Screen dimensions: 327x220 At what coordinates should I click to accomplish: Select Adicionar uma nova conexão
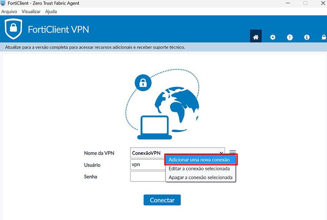(x=201, y=160)
